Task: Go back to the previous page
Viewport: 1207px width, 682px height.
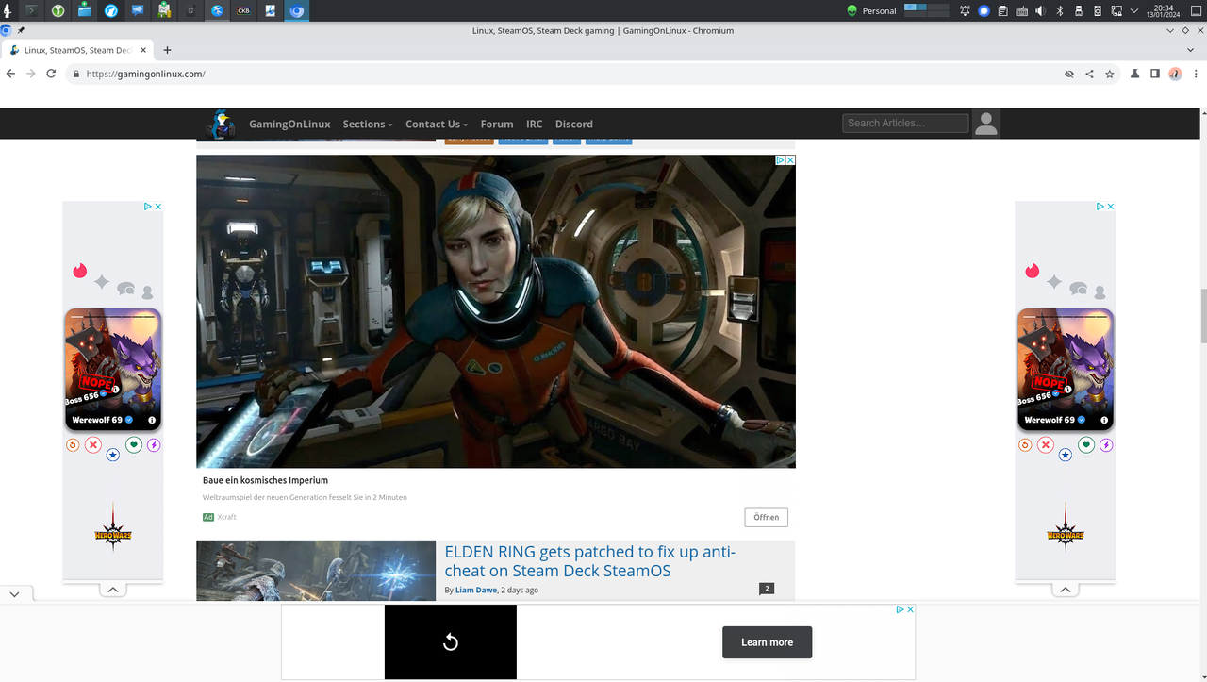Action: point(11,74)
